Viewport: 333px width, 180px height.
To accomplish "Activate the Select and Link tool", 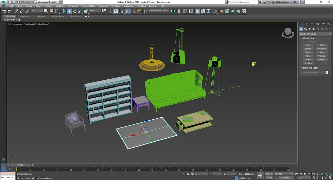I will pyautogui.click(x=16, y=11).
